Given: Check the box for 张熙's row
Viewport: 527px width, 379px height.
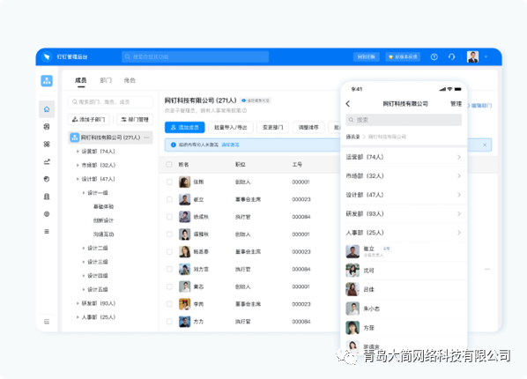Looking at the screenshot, I should [x=169, y=182].
